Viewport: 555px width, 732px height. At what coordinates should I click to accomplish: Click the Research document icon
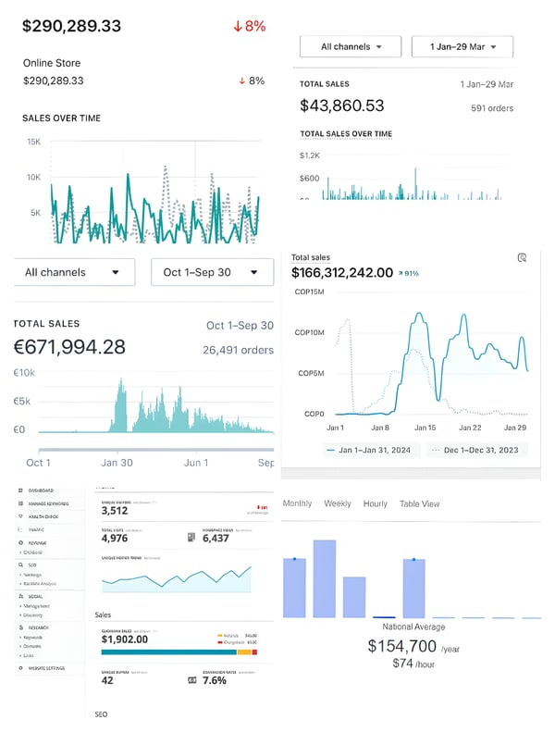[x=20, y=628]
